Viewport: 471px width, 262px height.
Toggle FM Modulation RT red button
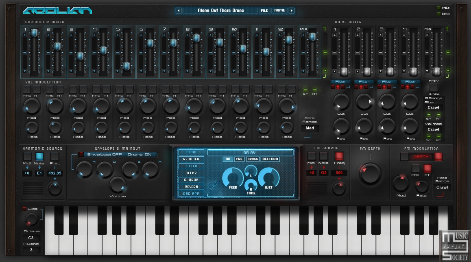point(427,168)
